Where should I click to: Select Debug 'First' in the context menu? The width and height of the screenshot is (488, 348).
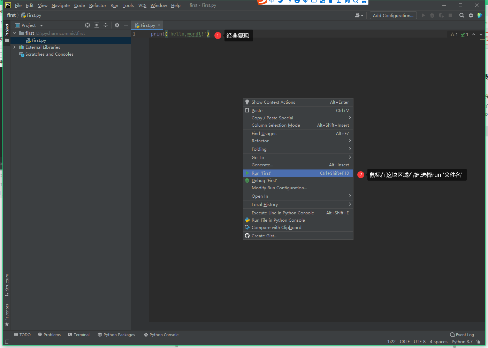298,181
